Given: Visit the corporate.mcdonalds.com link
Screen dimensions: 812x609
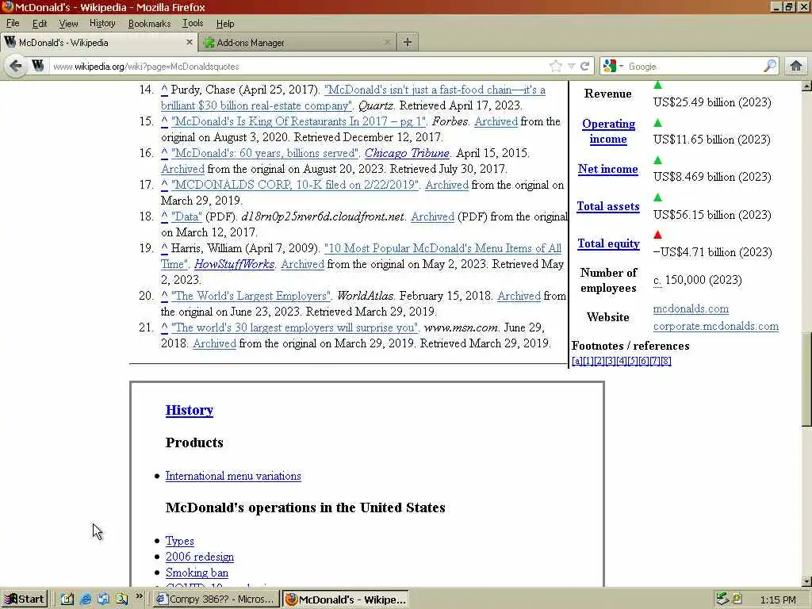Looking at the screenshot, I should (716, 326).
